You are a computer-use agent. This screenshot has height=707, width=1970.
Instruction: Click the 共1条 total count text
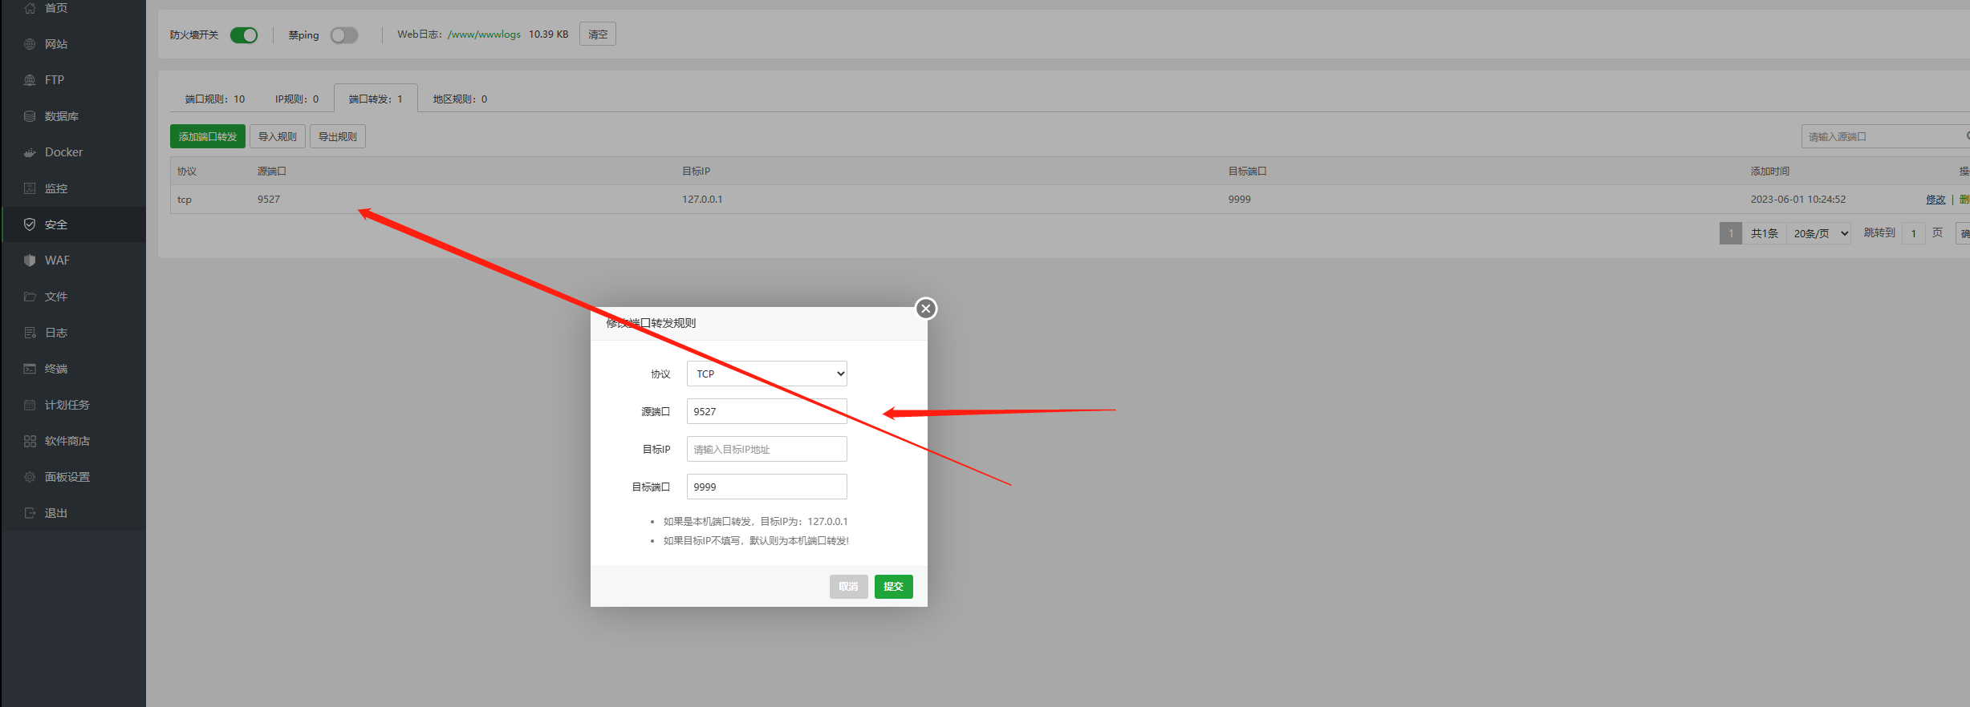[x=1765, y=233]
